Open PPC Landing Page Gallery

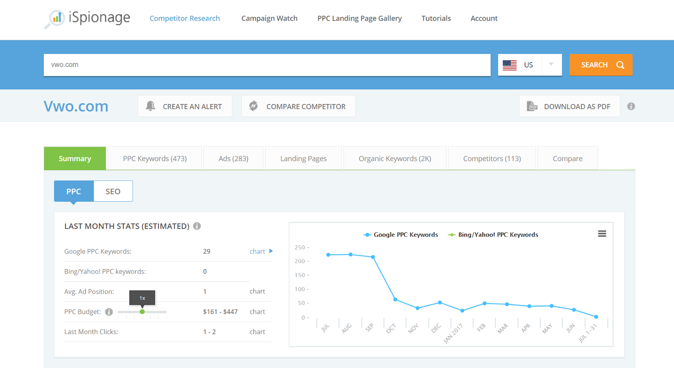tap(359, 19)
